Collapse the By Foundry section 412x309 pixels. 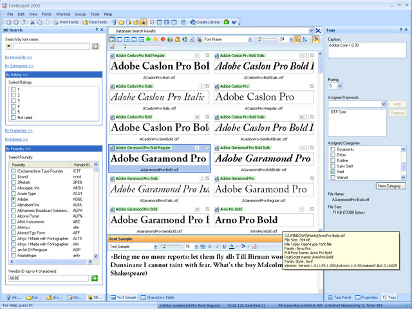pyautogui.click(x=53, y=149)
